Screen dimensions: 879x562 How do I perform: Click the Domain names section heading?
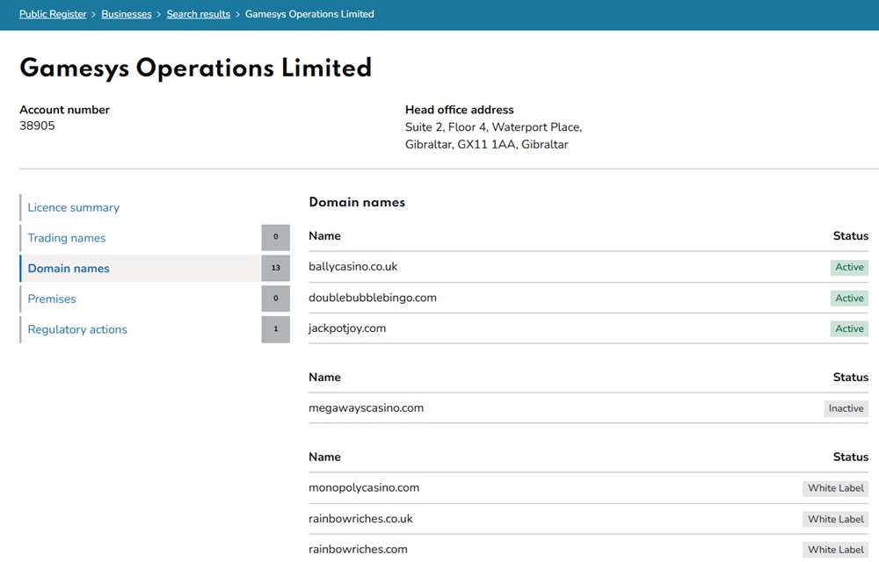tap(357, 202)
